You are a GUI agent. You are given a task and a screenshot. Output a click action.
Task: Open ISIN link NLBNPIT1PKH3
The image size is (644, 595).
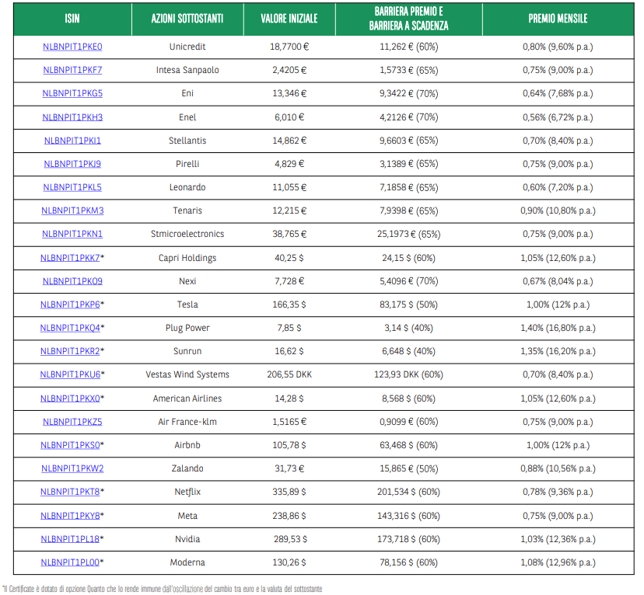pos(72,117)
